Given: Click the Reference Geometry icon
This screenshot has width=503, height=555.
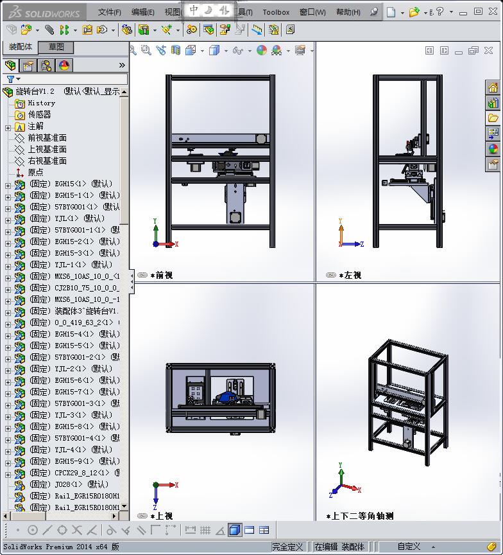Looking at the screenshot, I should 167,30.
